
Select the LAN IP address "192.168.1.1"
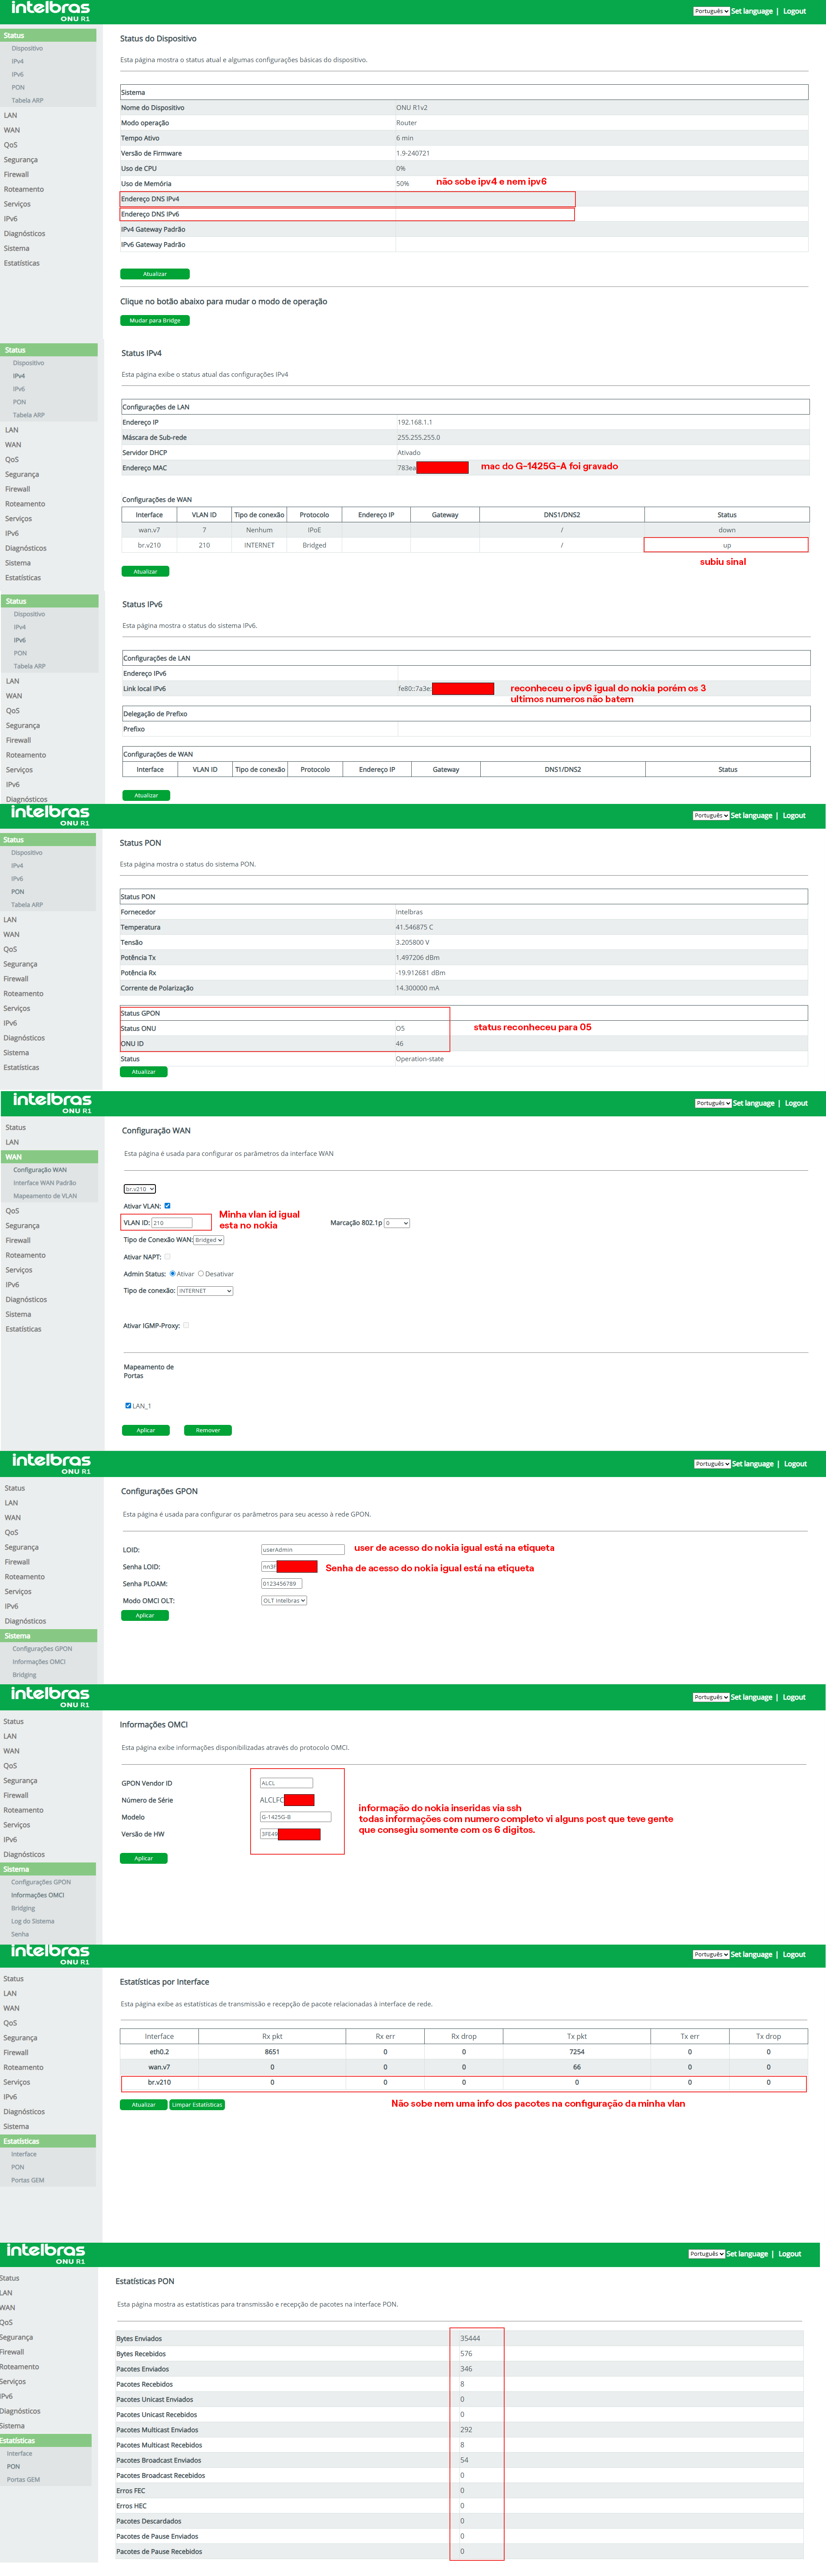coord(414,422)
